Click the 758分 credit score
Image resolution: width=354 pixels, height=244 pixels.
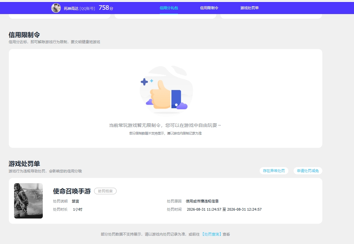[x=106, y=8]
